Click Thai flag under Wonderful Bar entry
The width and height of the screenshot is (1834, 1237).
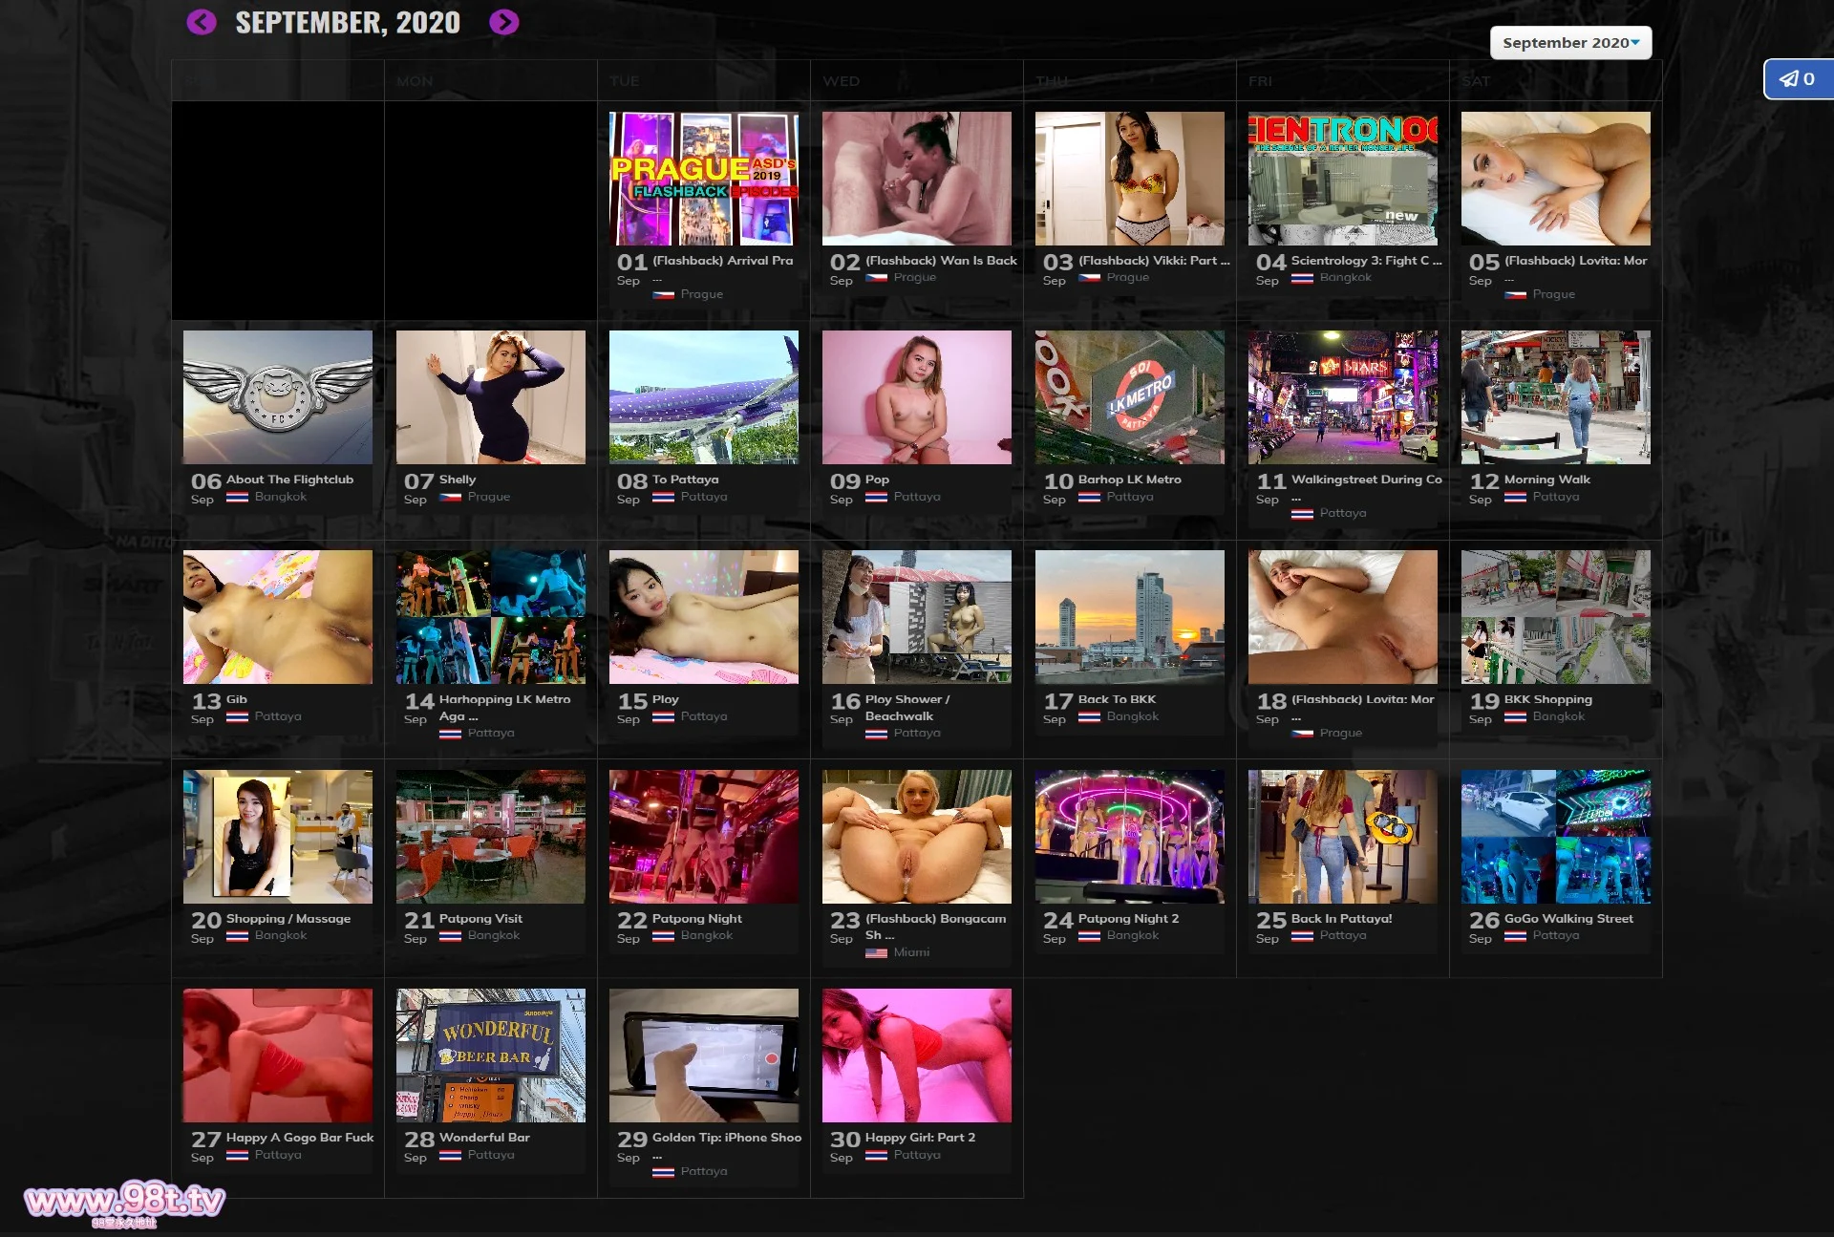450,1155
